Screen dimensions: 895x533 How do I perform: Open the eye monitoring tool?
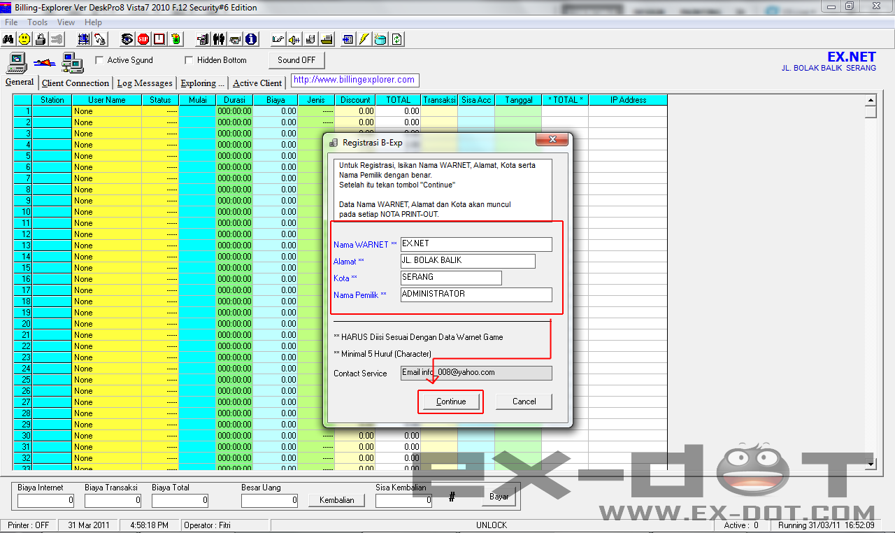[127, 39]
